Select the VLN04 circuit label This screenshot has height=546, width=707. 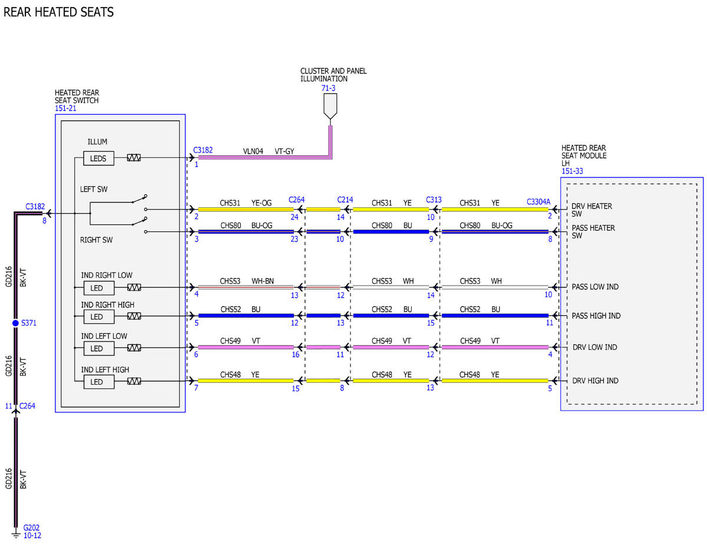coord(253,151)
